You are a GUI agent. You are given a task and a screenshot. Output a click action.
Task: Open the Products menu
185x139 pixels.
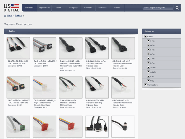(29, 8)
